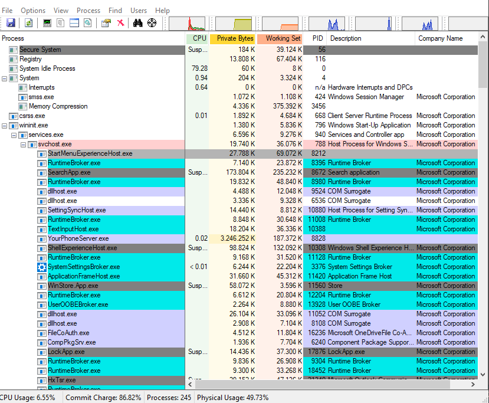The image size is (489, 403).
Task: Sort by the CPU column header
Action: click(197, 38)
